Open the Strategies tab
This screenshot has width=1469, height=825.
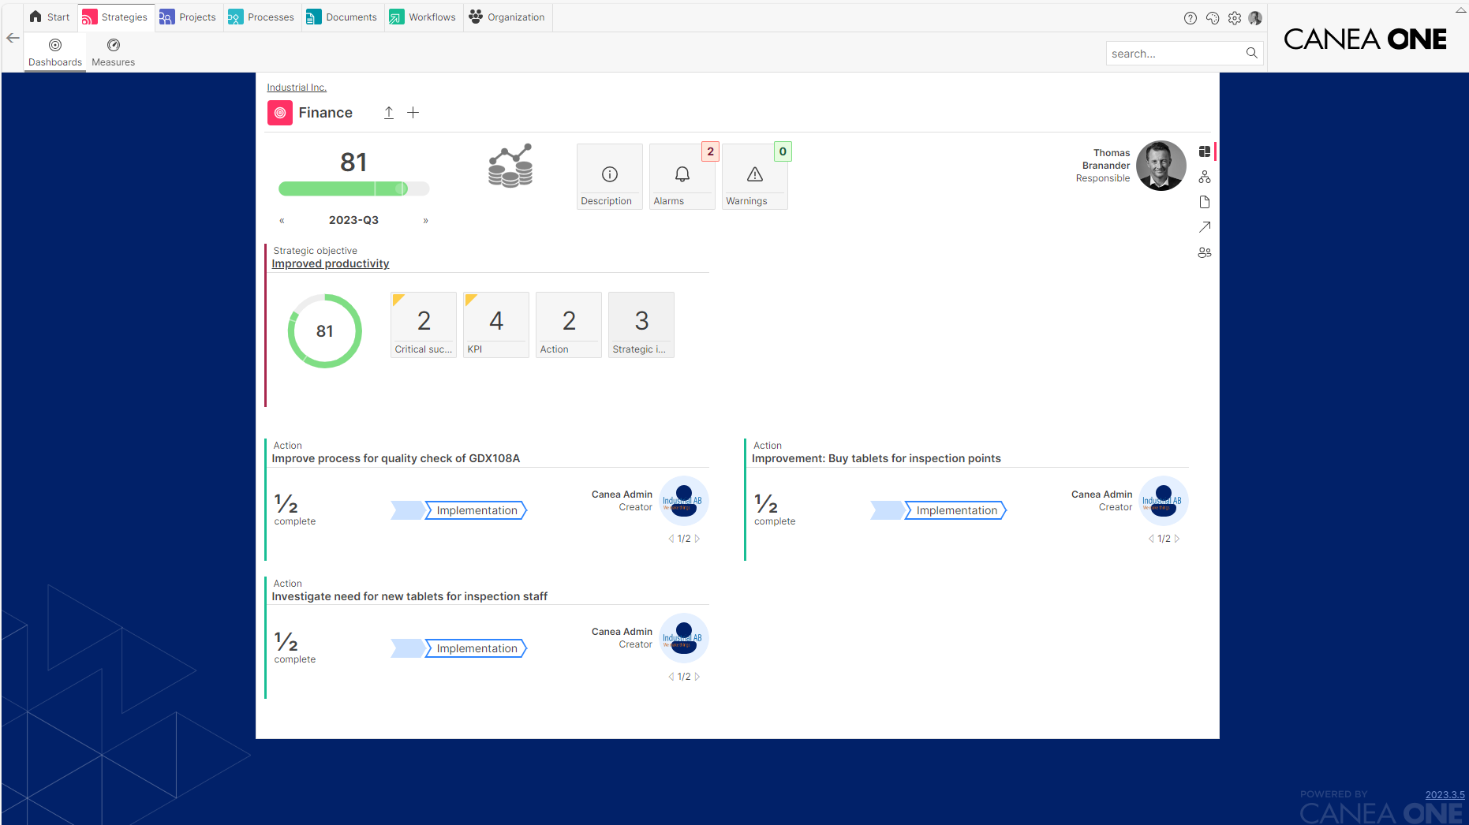coord(115,17)
